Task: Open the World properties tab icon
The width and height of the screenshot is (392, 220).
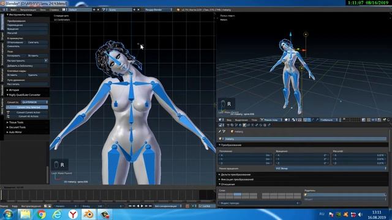Action: click(x=240, y=125)
